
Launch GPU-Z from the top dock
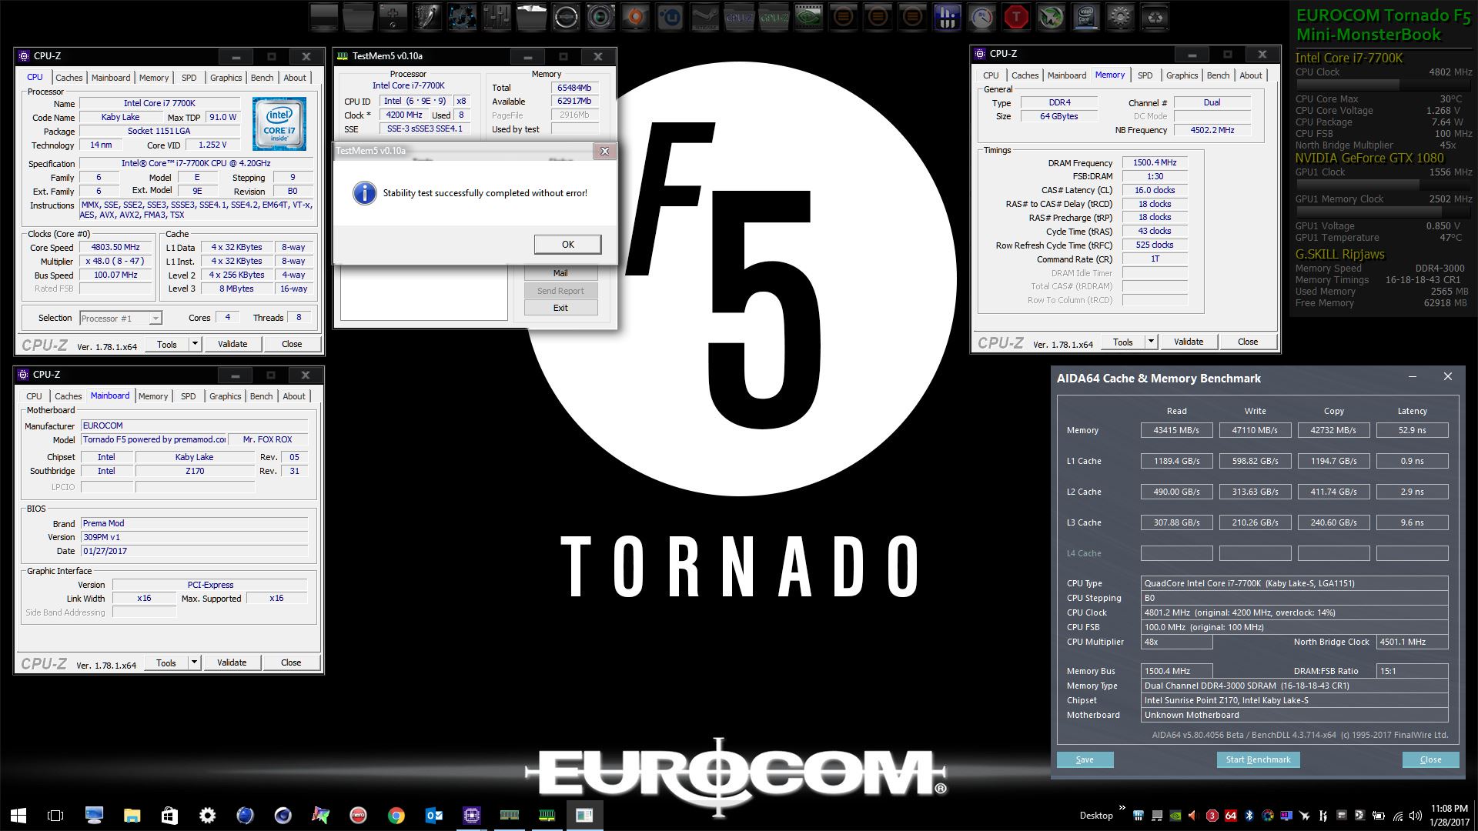(x=774, y=17)
